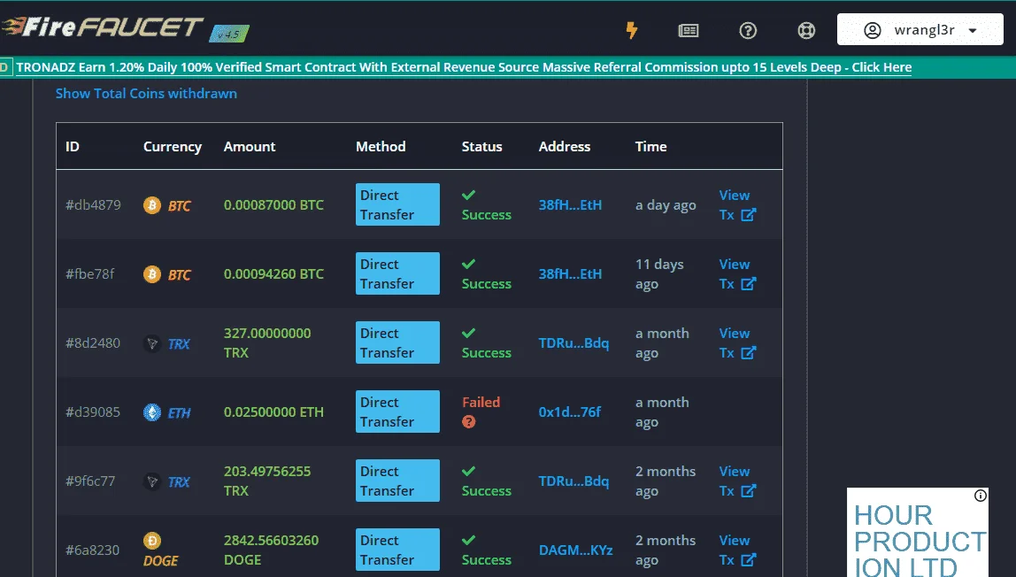The image size is (1016, 577).
Task: Click Direct Transfer badge in row #8d2480
Action: point(397,342)
